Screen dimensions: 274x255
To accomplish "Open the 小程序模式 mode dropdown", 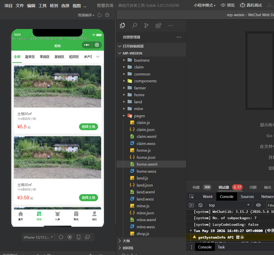I will pyautogui.click(x=204, y=5).
